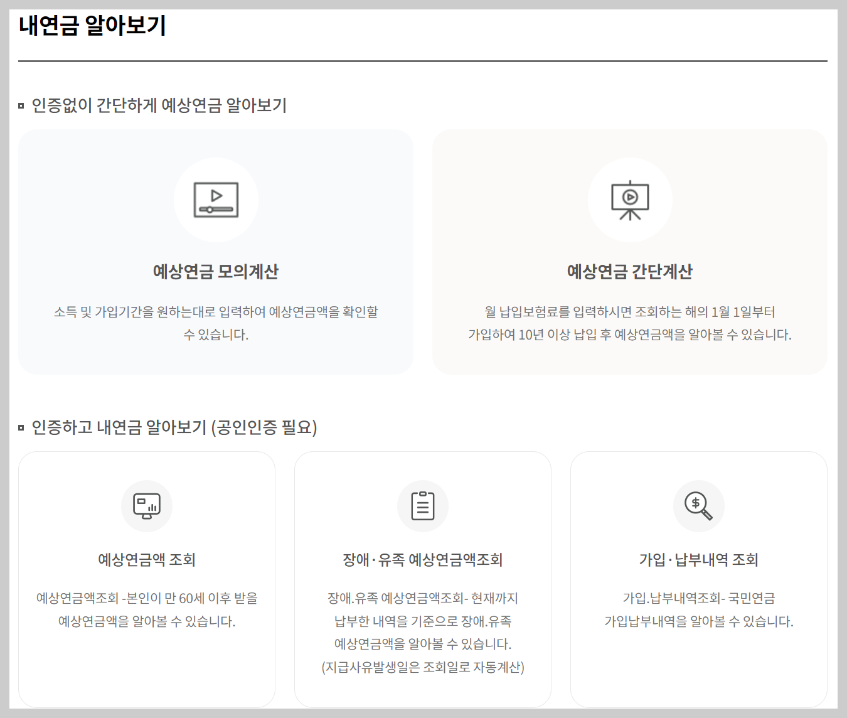Open 장애·유족 예상연금액조회 title

coord(423,559)
